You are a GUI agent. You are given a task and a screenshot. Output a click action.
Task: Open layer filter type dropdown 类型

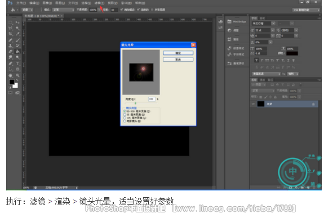tap(259, 85)
